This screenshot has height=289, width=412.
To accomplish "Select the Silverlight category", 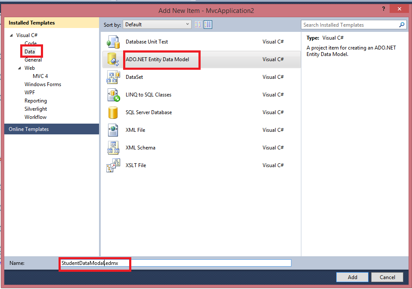I will (36, 109).
